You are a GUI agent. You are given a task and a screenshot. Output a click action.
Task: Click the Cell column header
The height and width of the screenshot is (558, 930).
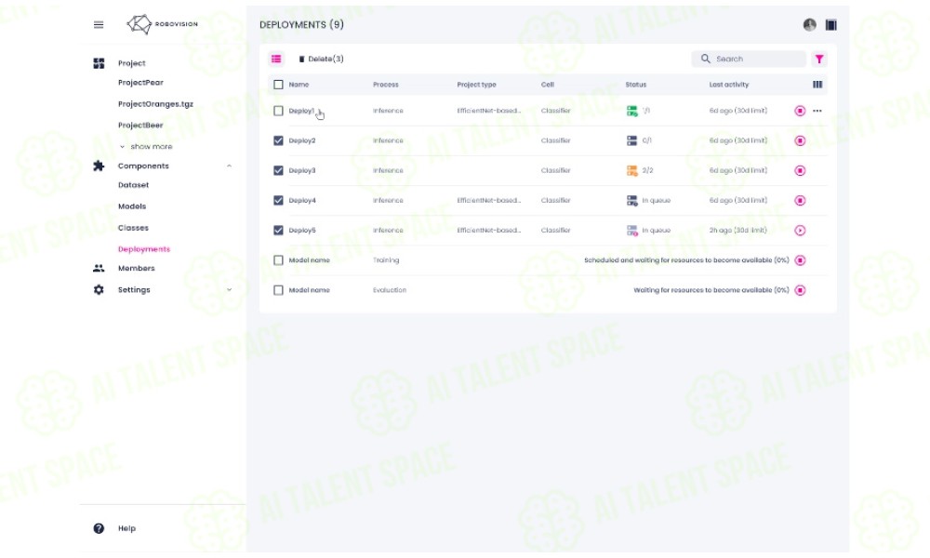tap(548, 85)
